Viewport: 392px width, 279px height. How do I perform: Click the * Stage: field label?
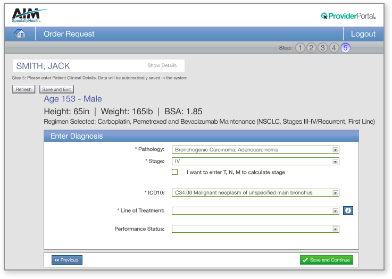[155, 161]
